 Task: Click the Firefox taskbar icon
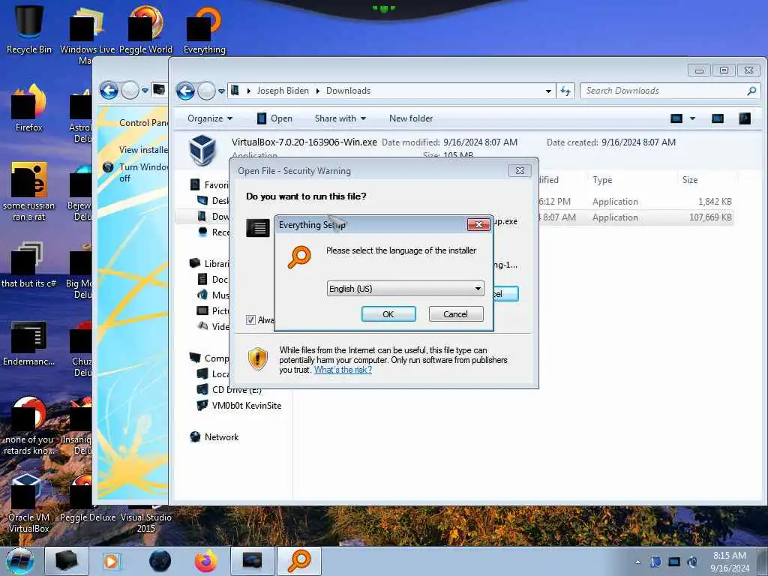point(206,561)
